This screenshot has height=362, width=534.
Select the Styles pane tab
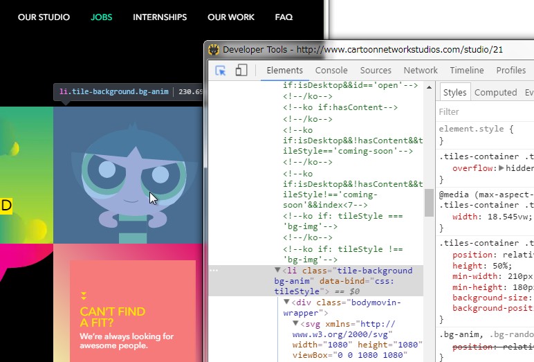click(454, 92)
